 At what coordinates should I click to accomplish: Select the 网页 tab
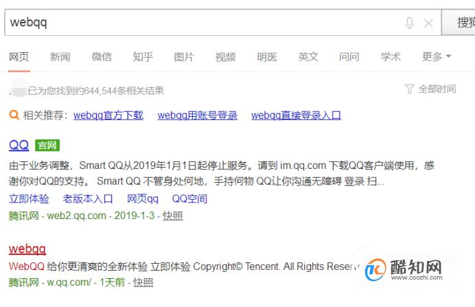(x=19, y=57)
